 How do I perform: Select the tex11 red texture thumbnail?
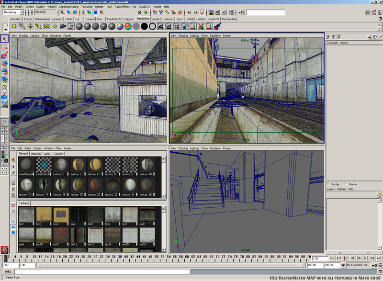pyautogui.click(x=61, y=235)
